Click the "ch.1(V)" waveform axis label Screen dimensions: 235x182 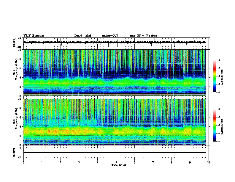pos(14,42)
